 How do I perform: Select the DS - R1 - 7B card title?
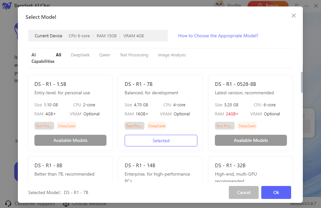point(139,84)
